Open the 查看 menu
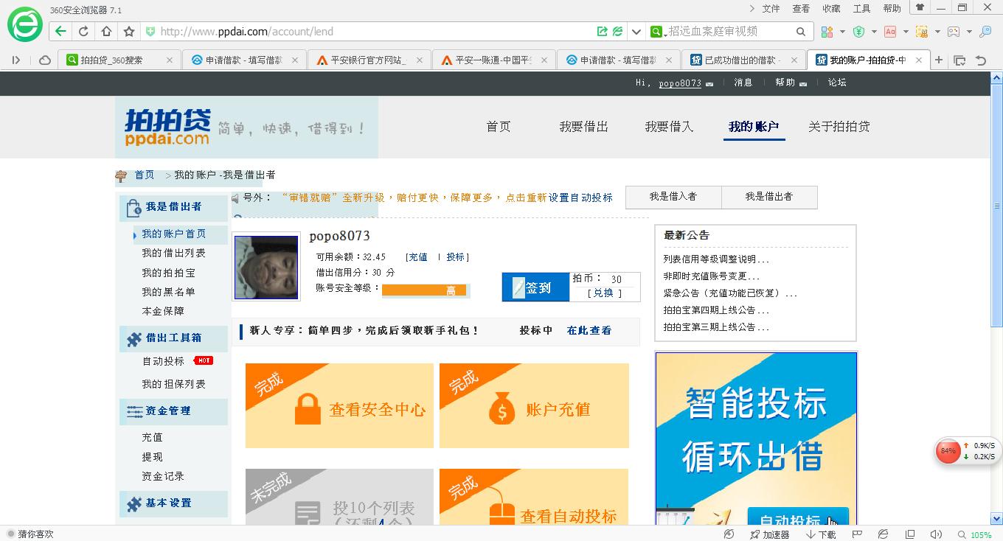This screenshot has width=1003, height=541. [801, 9]
